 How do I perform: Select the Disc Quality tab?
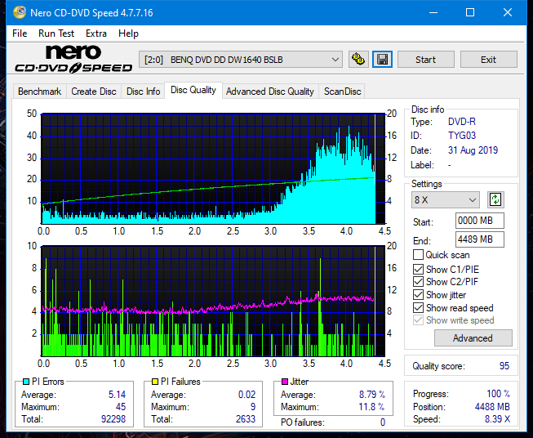pos(193,90)
